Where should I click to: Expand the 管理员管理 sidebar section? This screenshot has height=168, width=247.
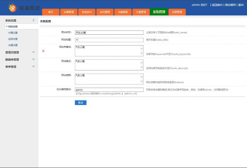click(33, 52)
